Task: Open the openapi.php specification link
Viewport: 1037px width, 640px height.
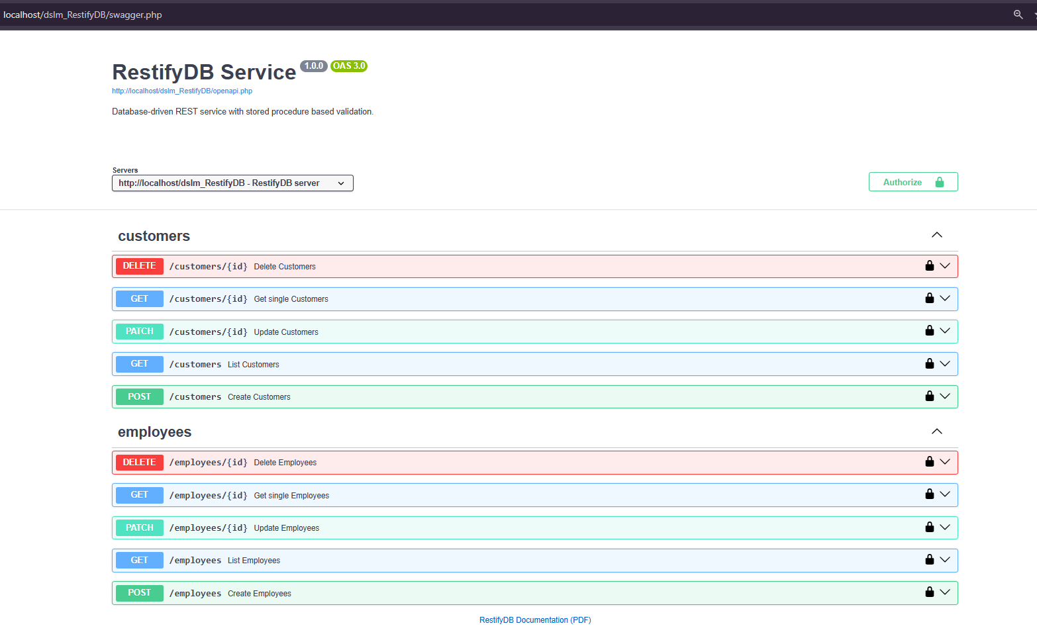Action: [x=182, y=91]
